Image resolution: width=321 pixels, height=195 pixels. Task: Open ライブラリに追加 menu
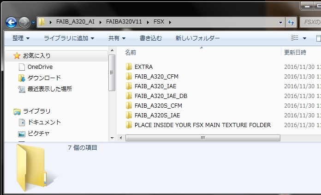69,38
